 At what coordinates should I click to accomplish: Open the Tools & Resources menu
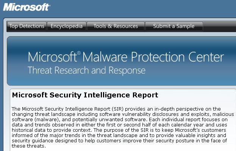[x=116, y=26]
